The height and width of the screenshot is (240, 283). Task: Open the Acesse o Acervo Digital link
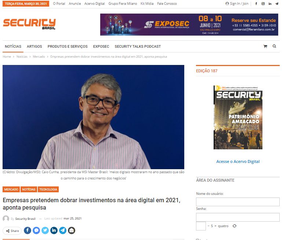(238, 161)
